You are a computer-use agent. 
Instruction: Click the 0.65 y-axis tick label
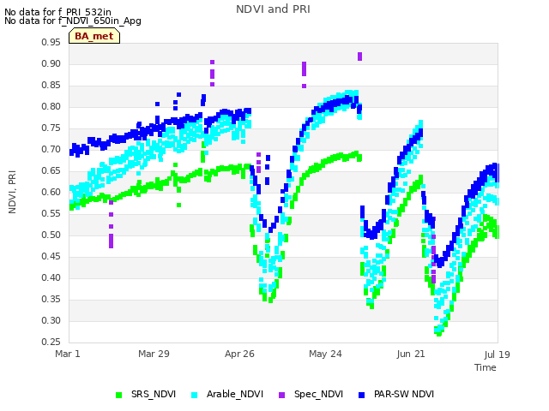[x=51, y=171]
